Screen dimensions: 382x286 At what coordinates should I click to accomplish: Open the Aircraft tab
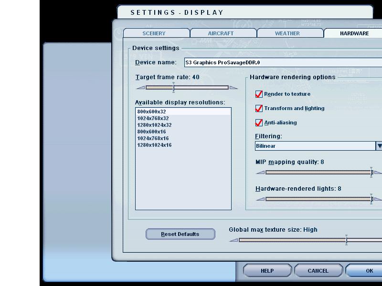[x=221, y=33]
